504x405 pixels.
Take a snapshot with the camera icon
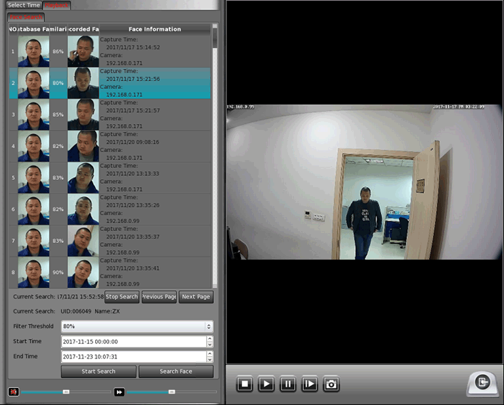[x=331, y=385]
